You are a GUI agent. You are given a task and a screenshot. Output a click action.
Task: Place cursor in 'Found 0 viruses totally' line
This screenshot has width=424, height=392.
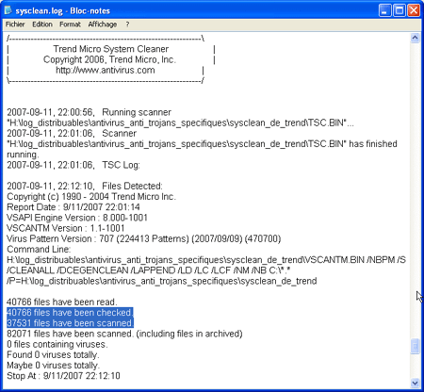[53, 354]
